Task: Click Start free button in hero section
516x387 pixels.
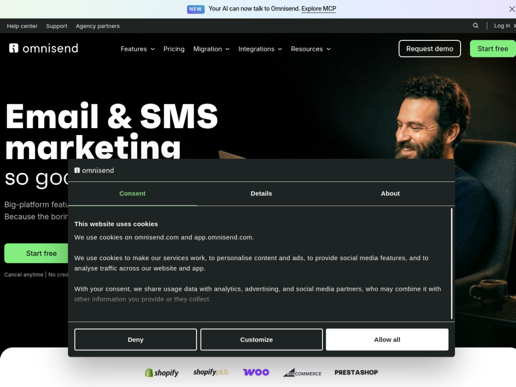Action: click(36, 253)
